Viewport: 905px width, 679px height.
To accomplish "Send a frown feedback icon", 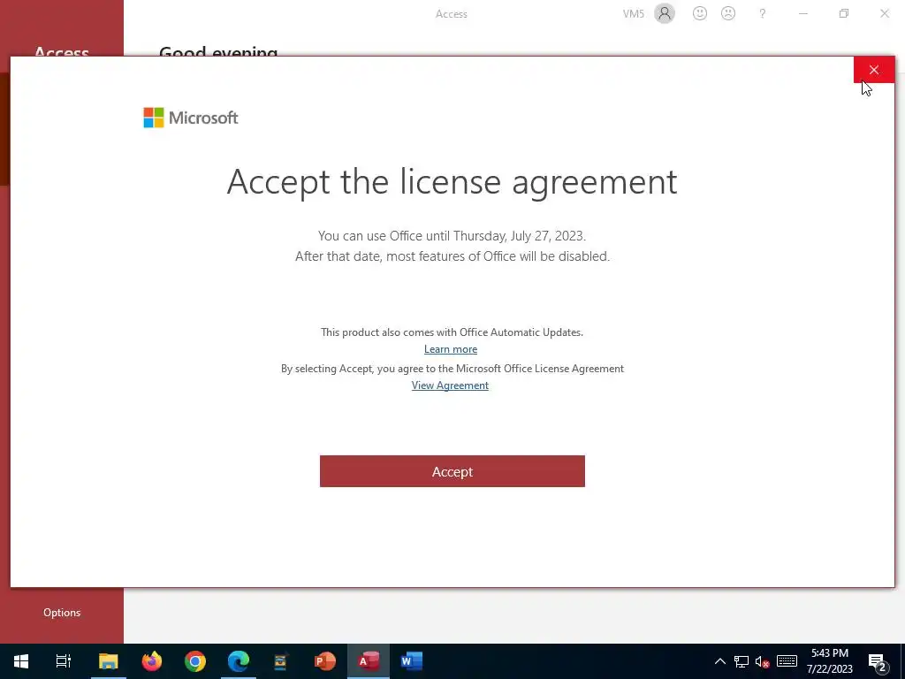I will 728,13.
